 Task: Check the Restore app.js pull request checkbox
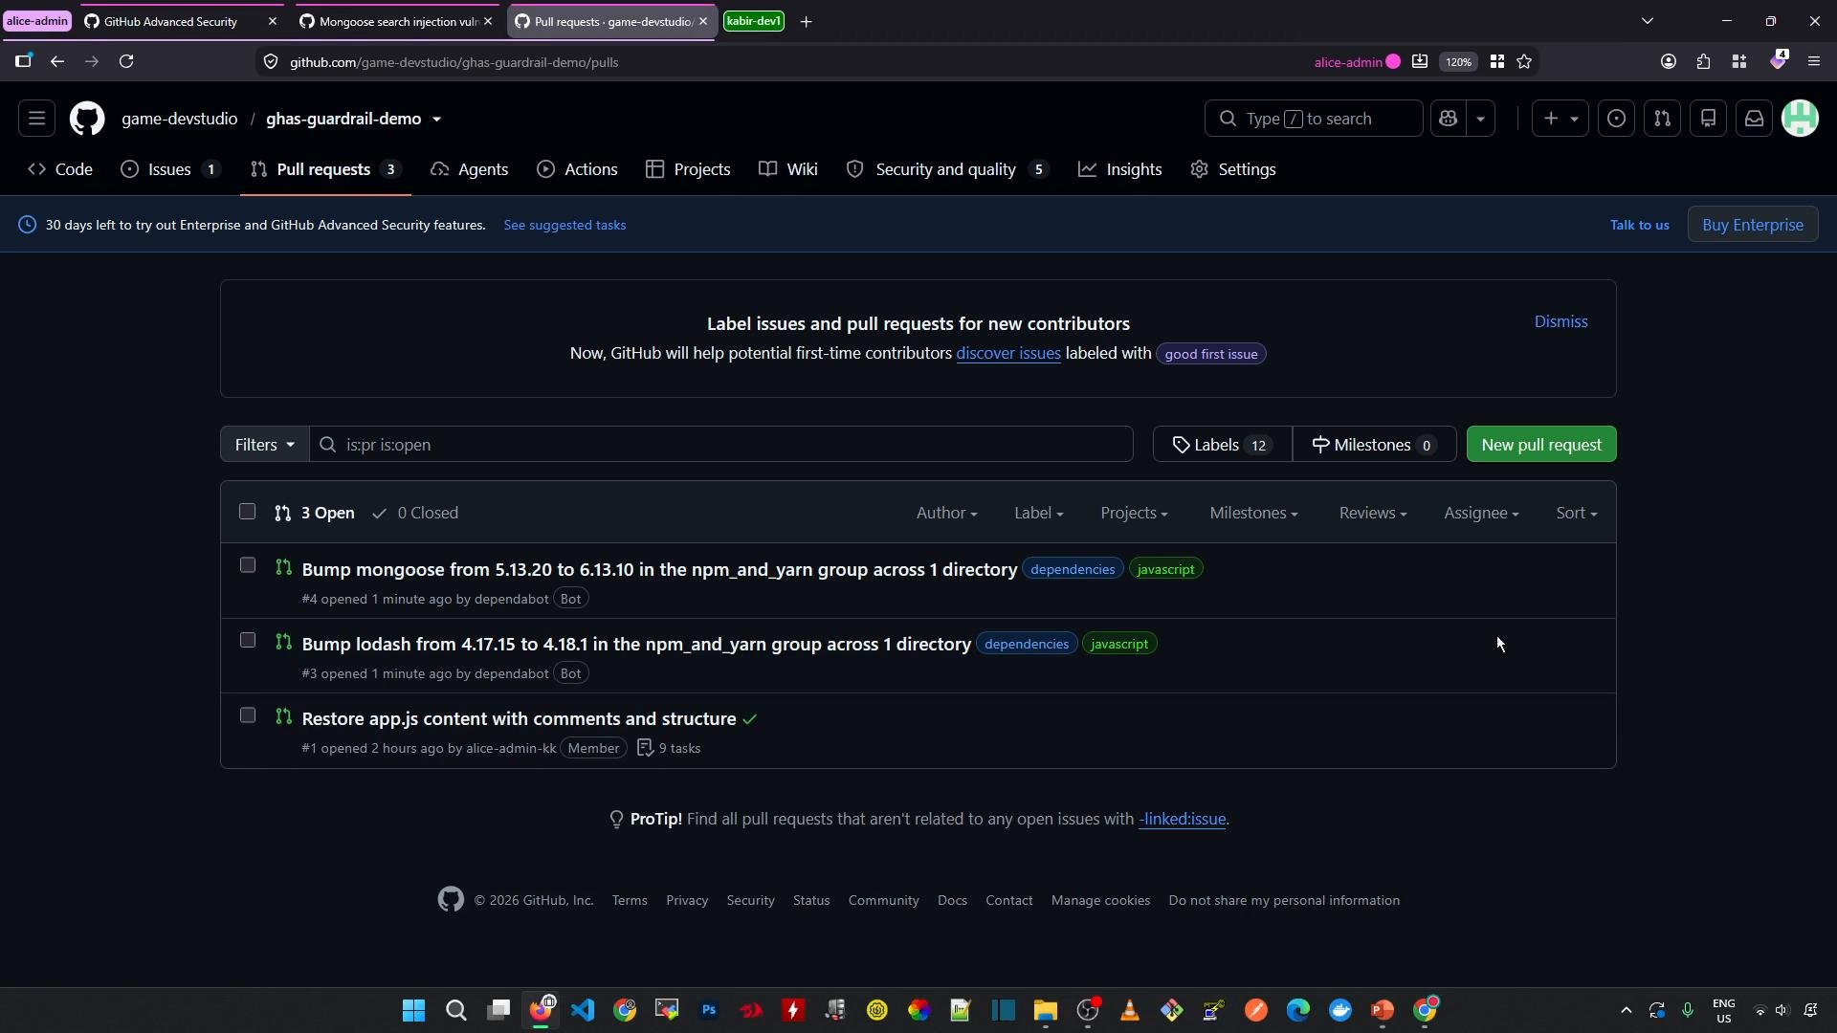[248, 715]
